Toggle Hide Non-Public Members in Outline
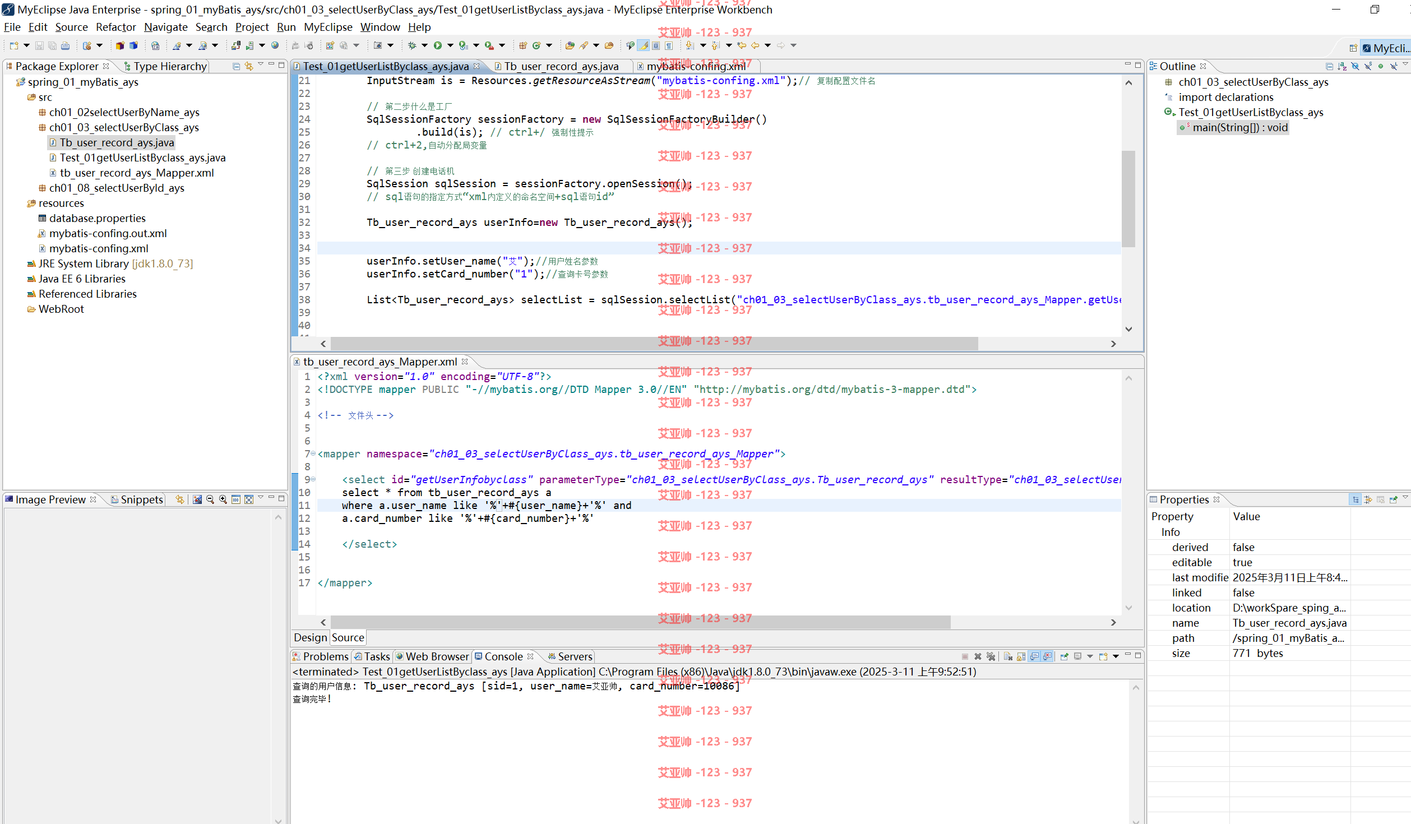The height and width of the screenshot is (824, 1411). pos(1381,66)
